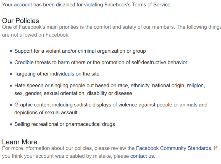Click the Graphic content policy text

[111, 105]
